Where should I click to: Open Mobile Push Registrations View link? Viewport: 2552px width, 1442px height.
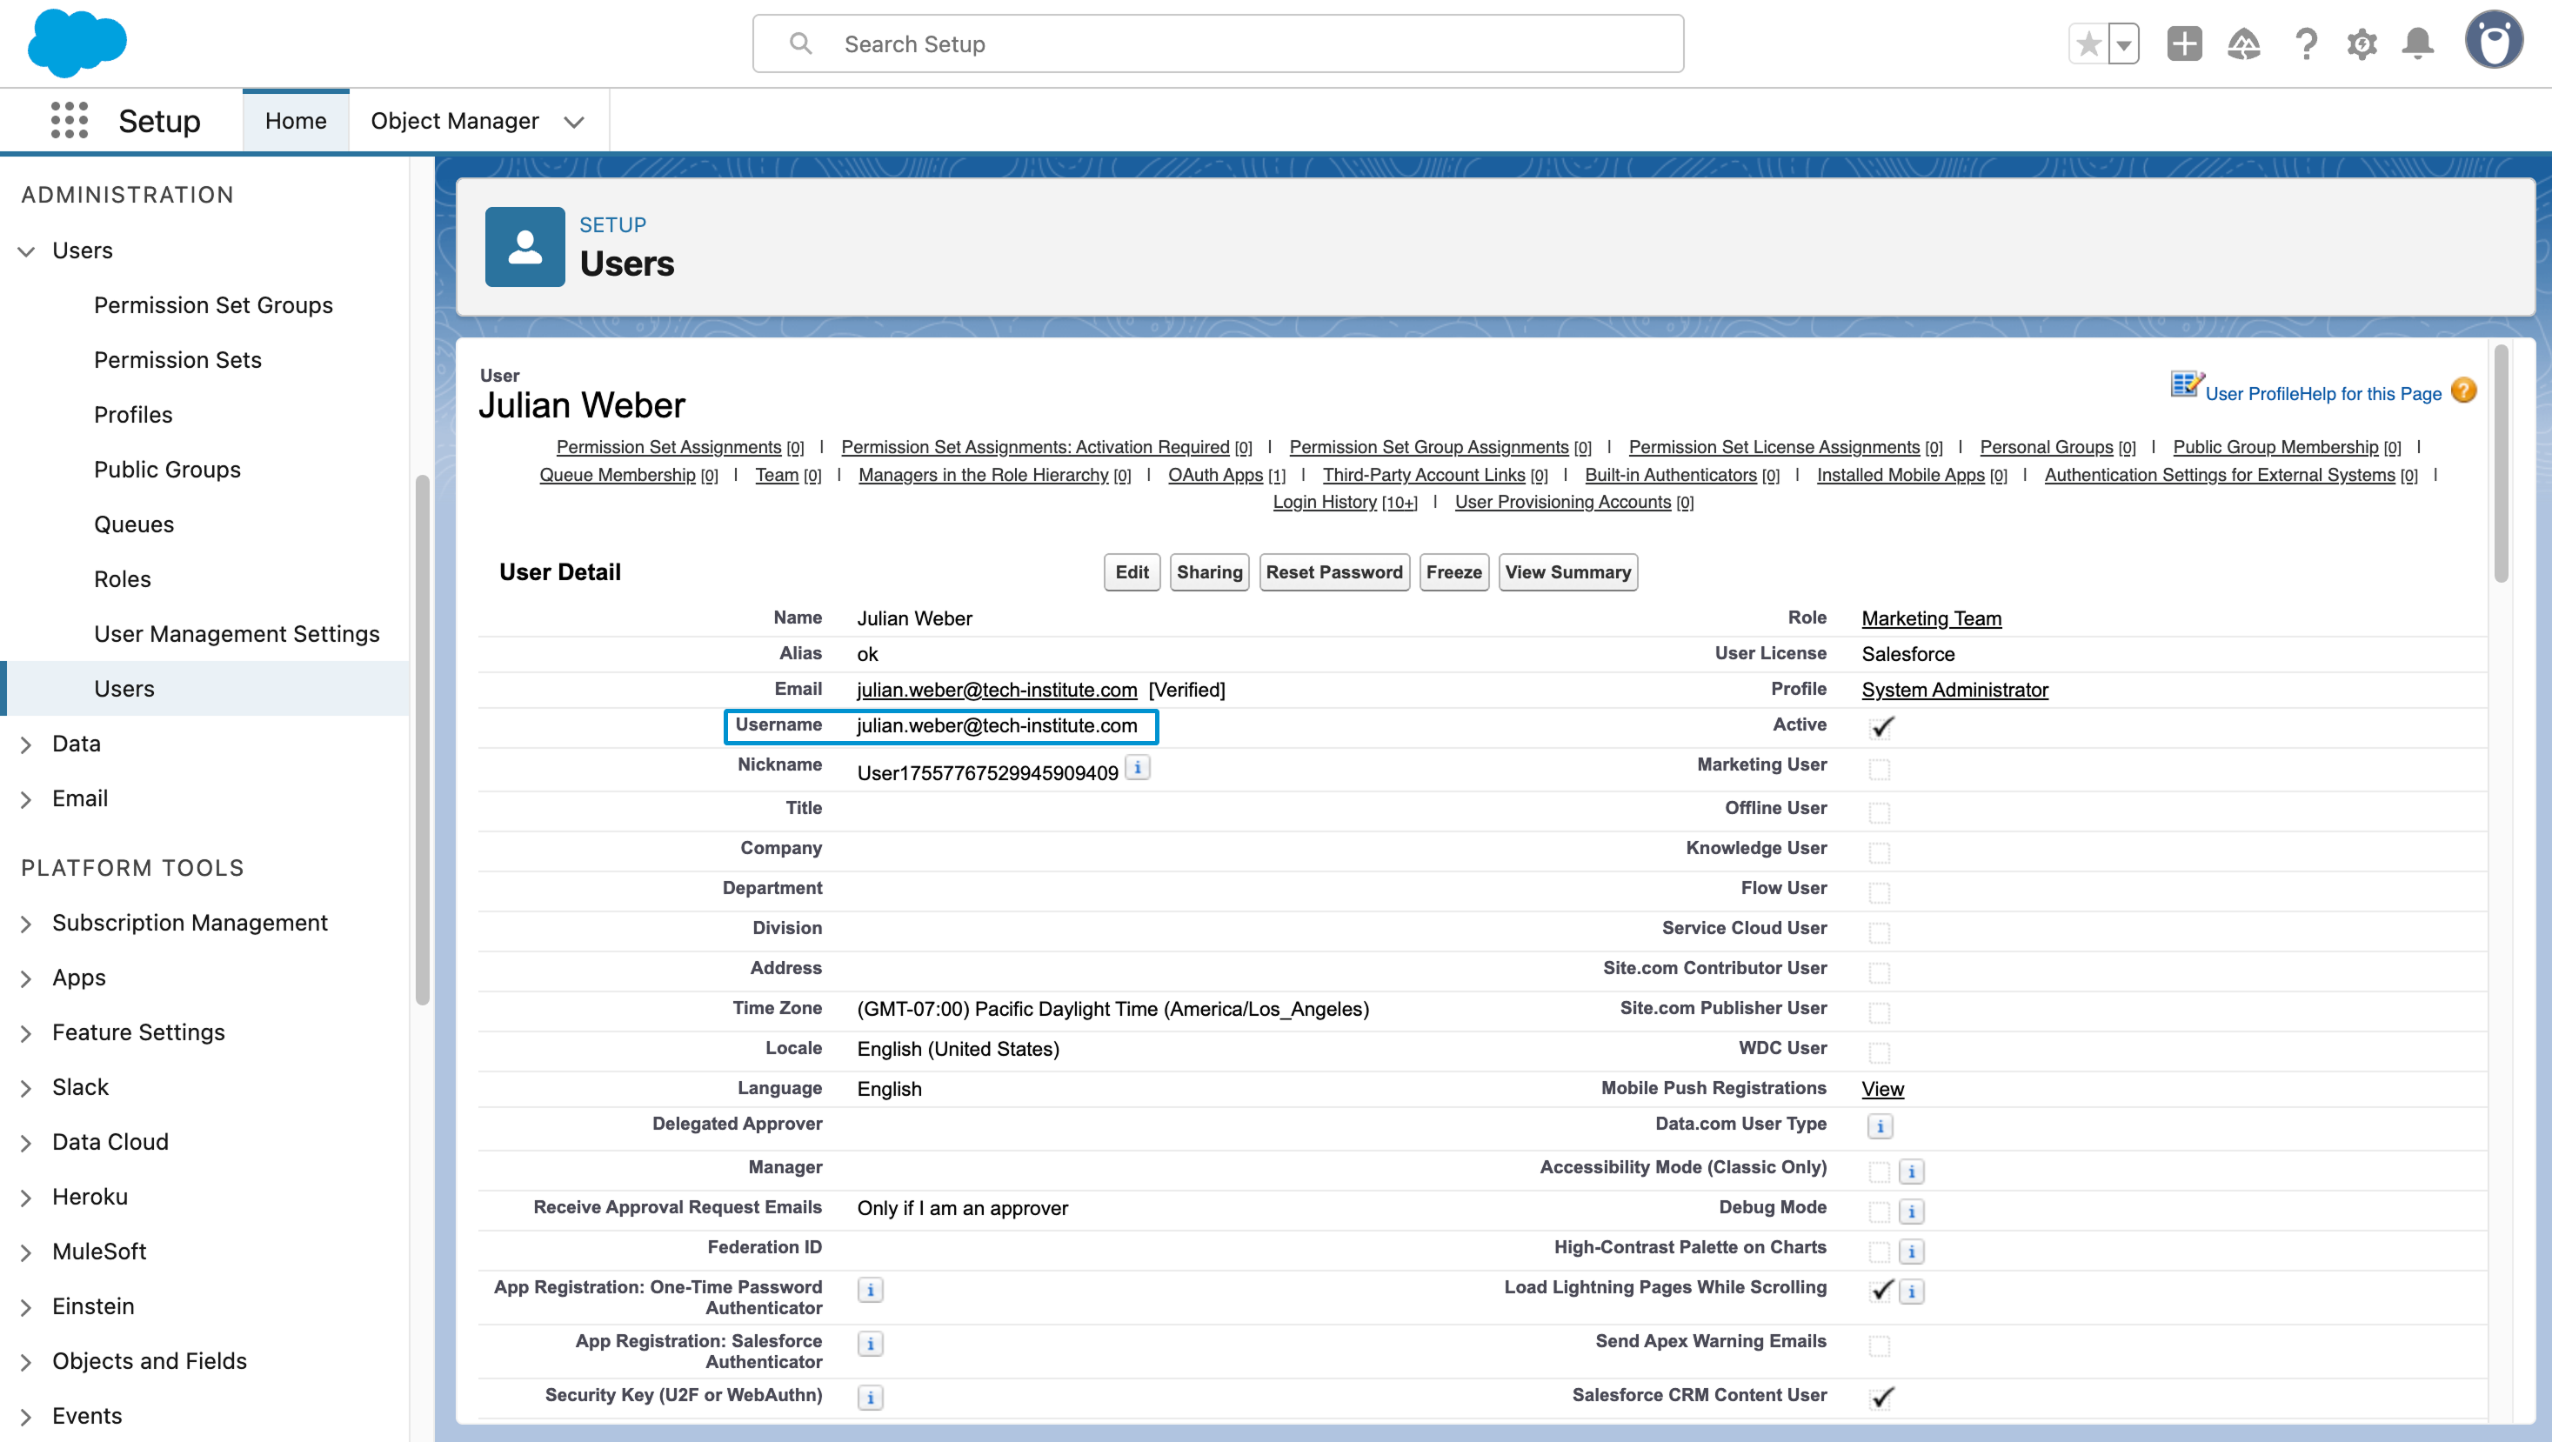click(x=1882, y=1088)
